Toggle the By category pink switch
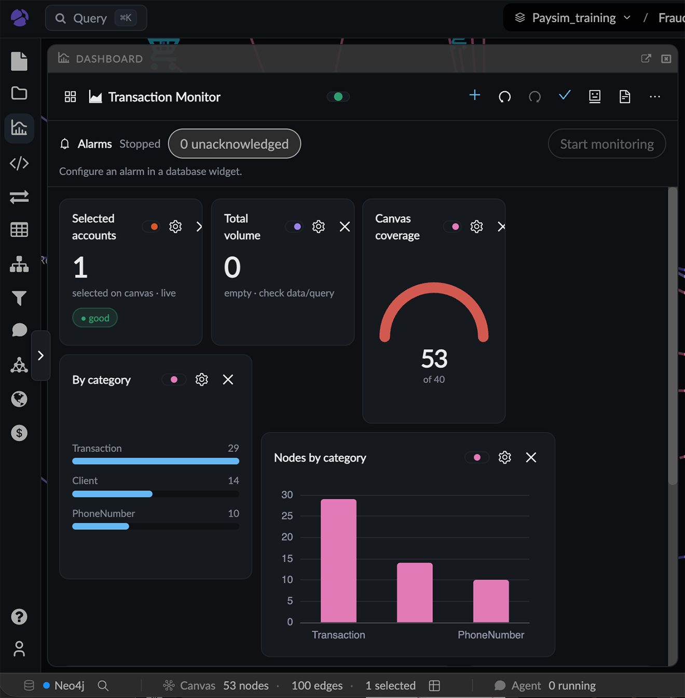 (x=174, y=379)
